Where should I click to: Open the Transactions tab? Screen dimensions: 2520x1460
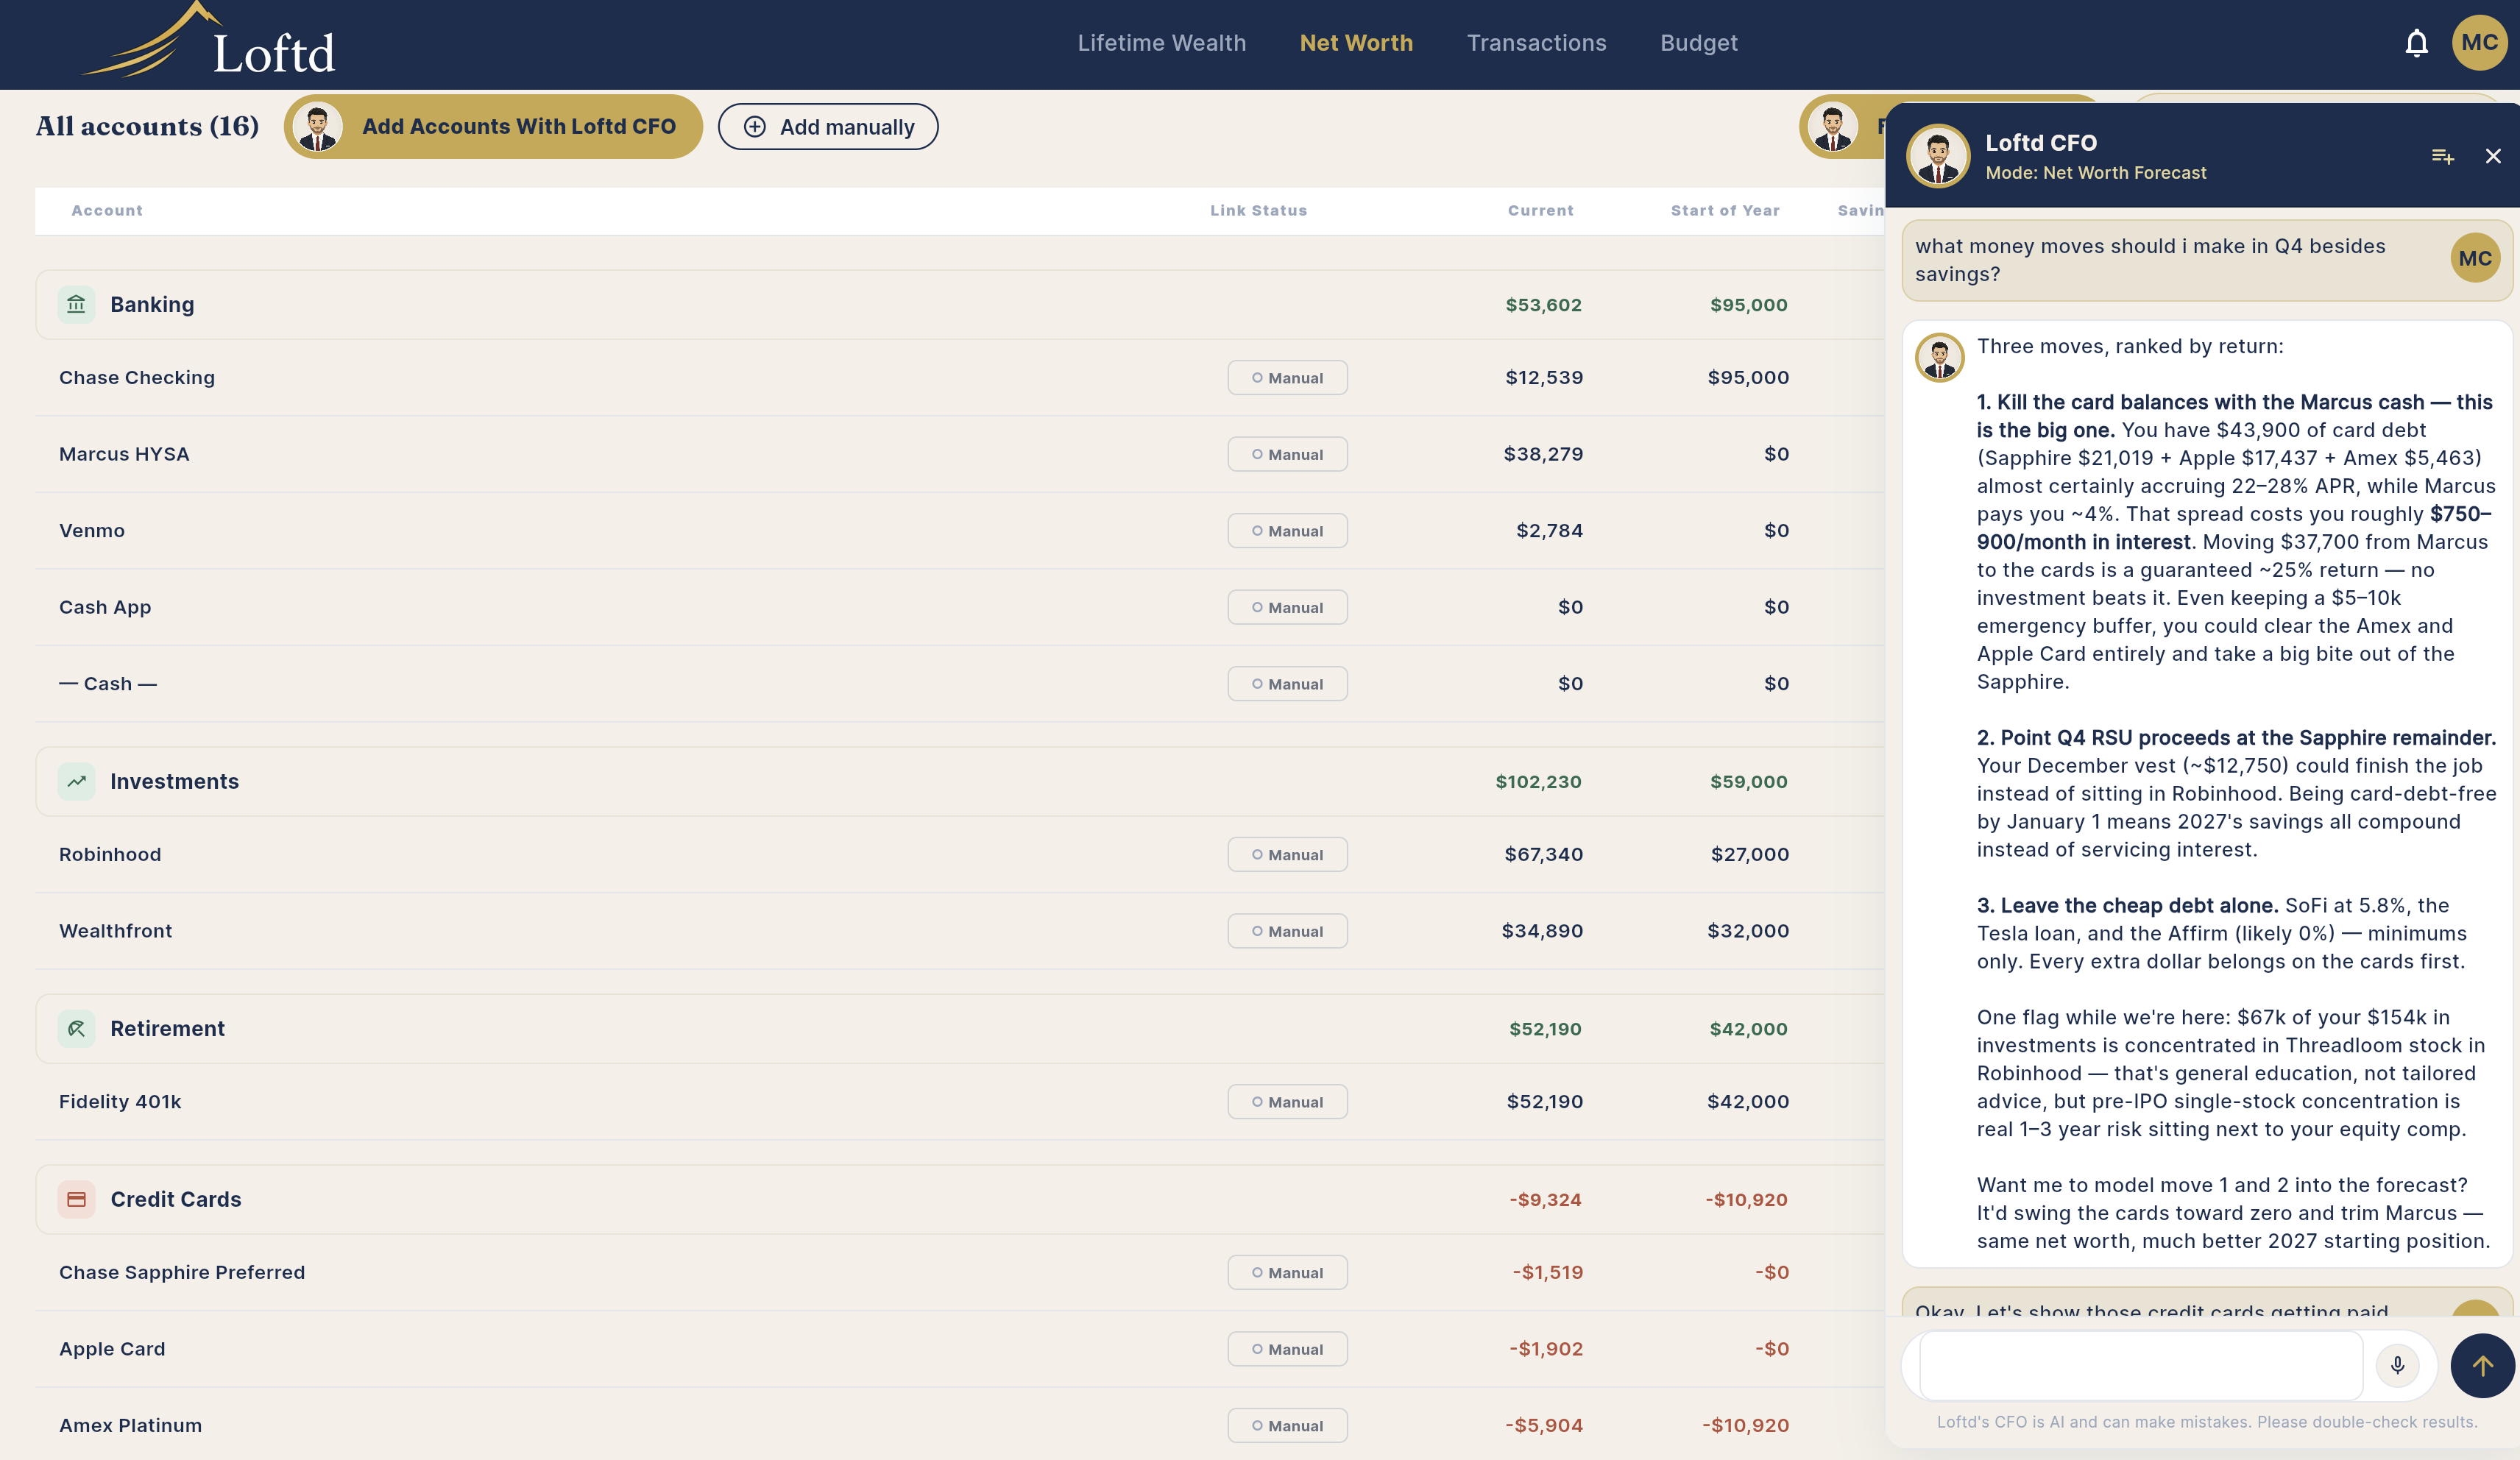[x=1536, y=43]
